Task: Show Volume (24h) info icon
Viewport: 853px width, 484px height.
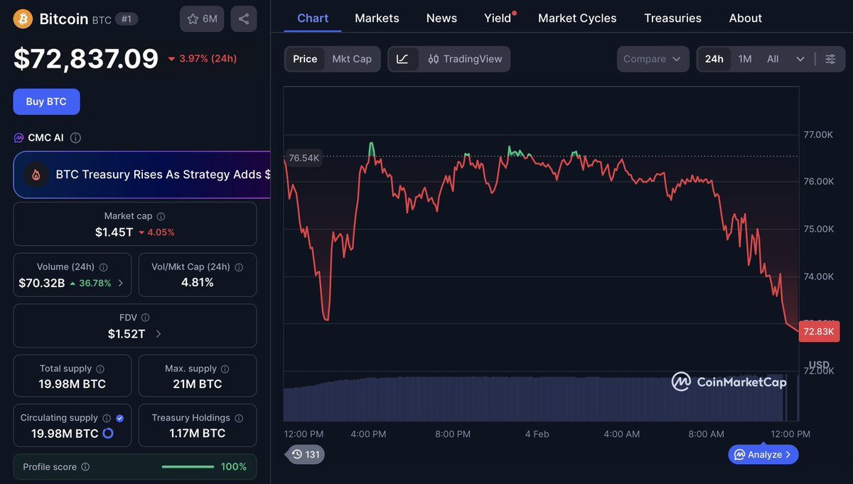Action: coord(103,267)
